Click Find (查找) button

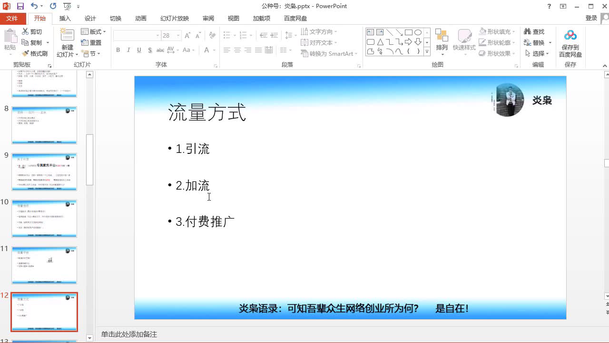[534, 31]
